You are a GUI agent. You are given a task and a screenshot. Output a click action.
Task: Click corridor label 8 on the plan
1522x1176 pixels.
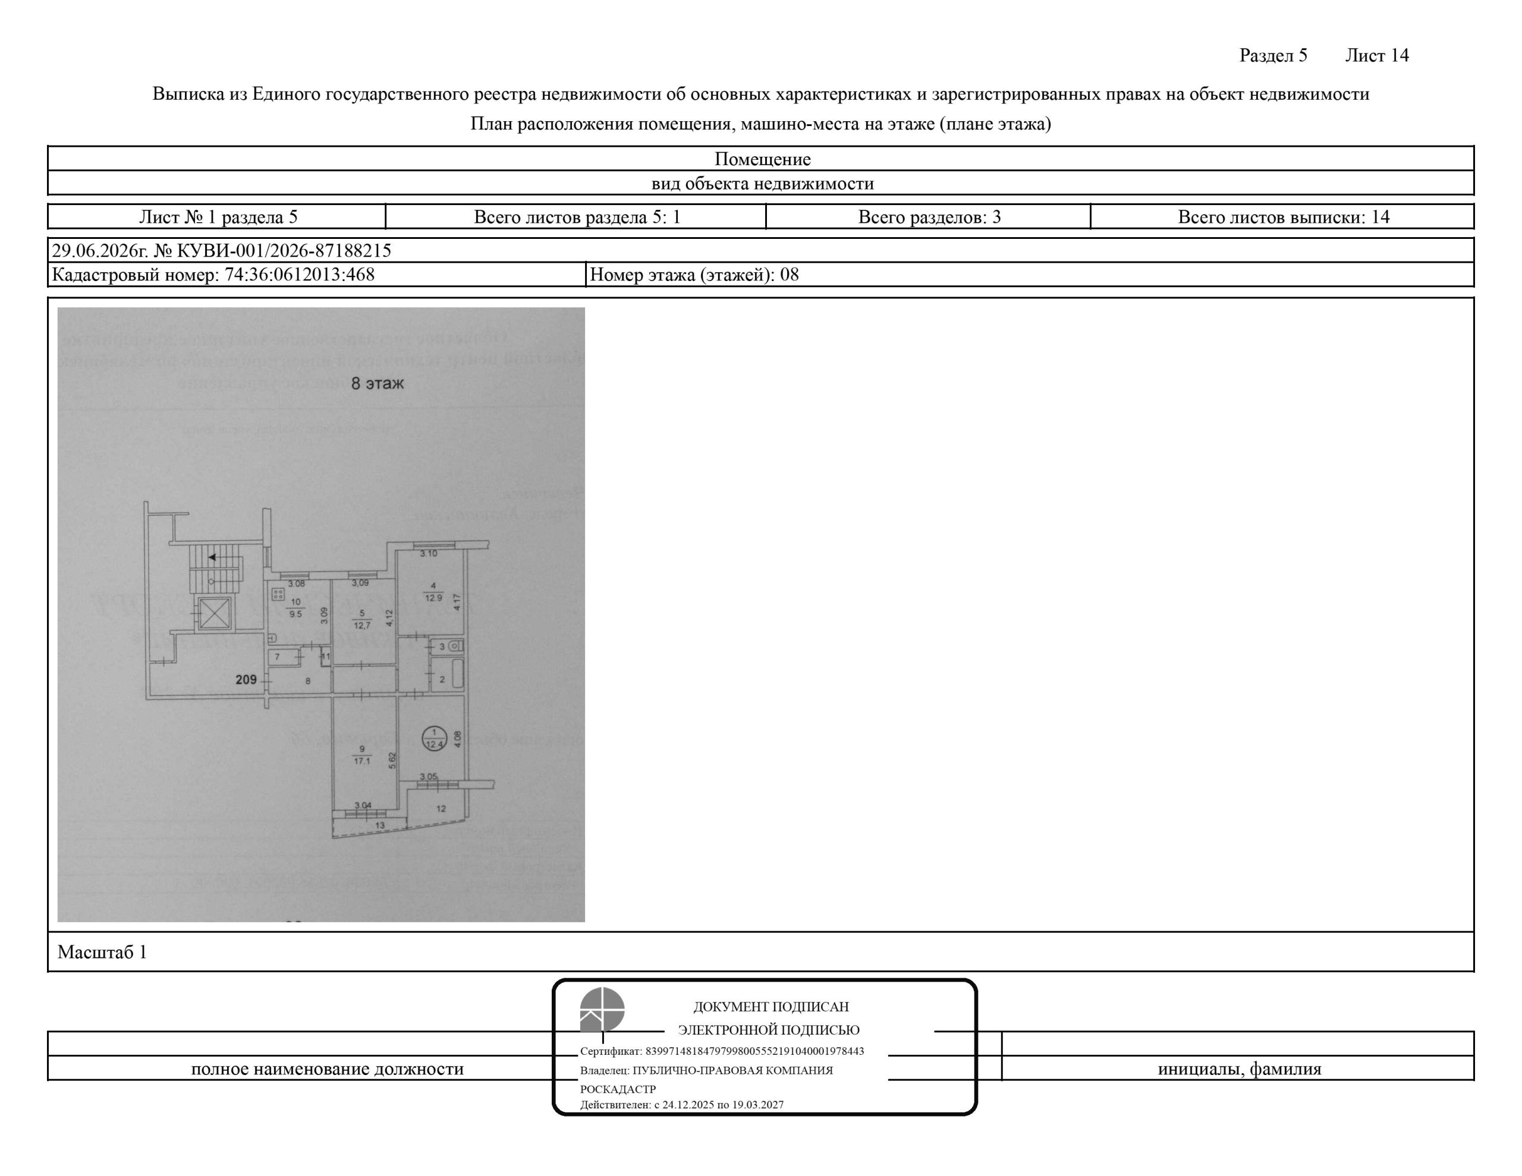click(308, 682)
